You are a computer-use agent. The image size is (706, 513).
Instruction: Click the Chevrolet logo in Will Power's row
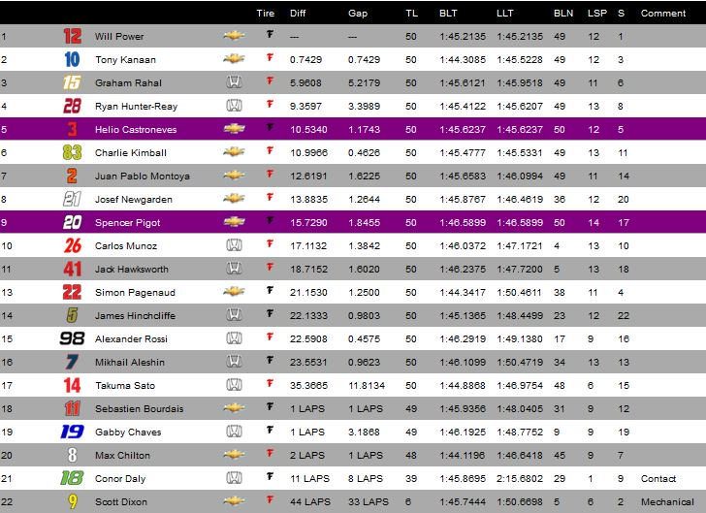(234, 35)
